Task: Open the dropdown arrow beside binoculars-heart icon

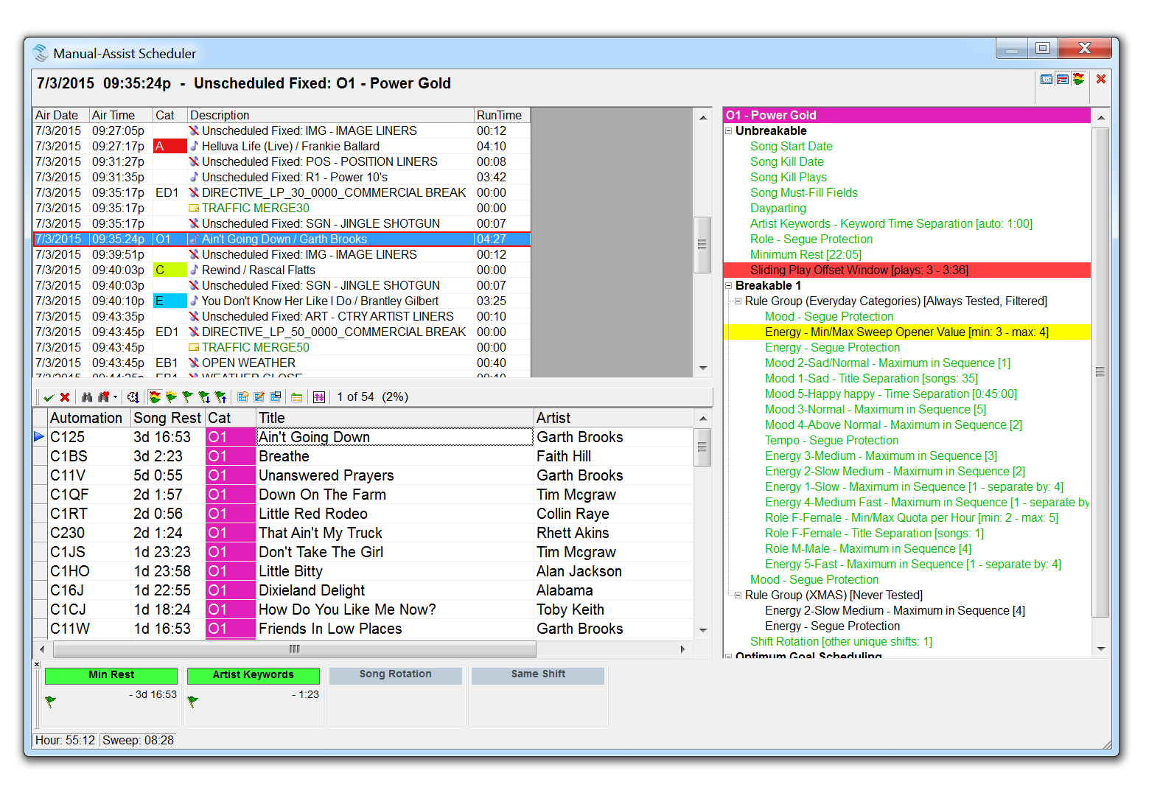Action: tap(116, 397)
